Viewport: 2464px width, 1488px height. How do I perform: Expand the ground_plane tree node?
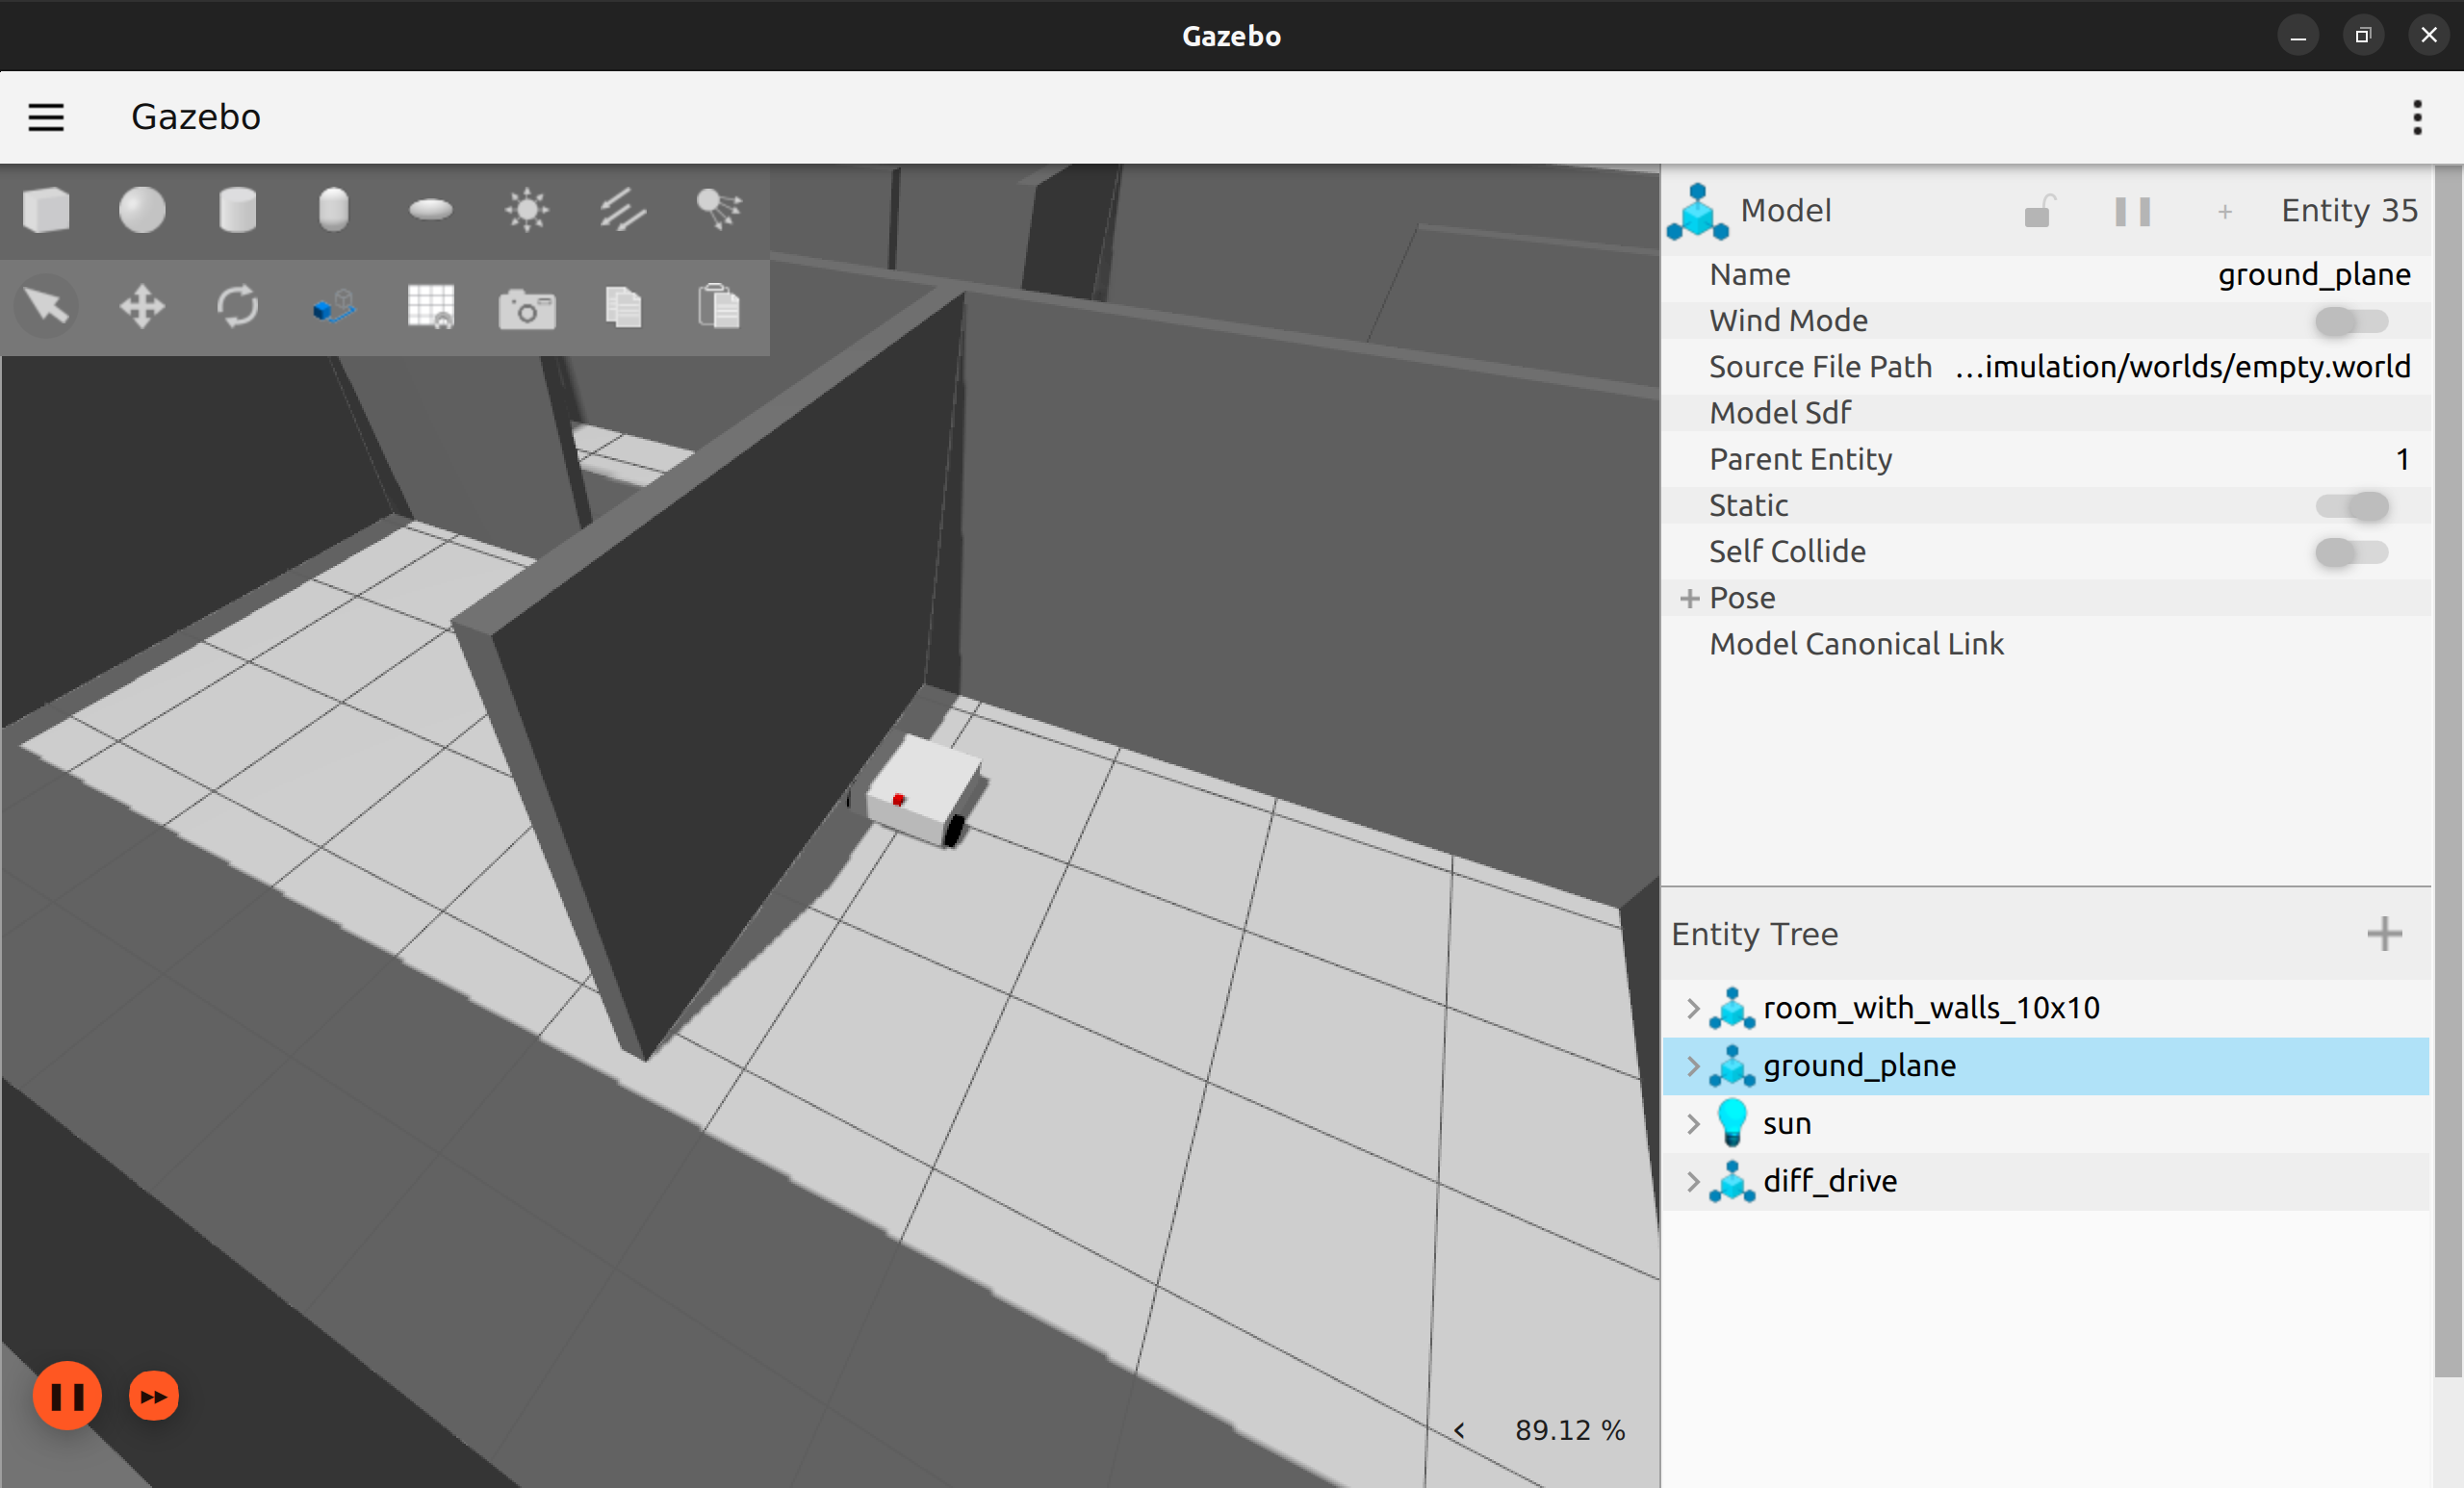pos(1692,1066)
